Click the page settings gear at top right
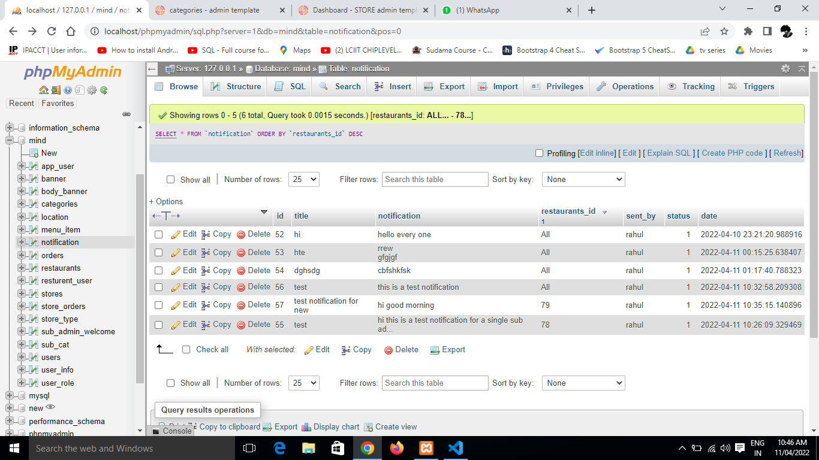Viewport: 819px width, 460px height. [x=785, y=69]
